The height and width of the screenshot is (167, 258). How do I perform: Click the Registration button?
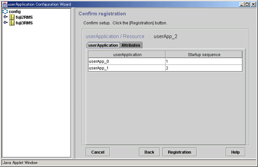[179, 152]
